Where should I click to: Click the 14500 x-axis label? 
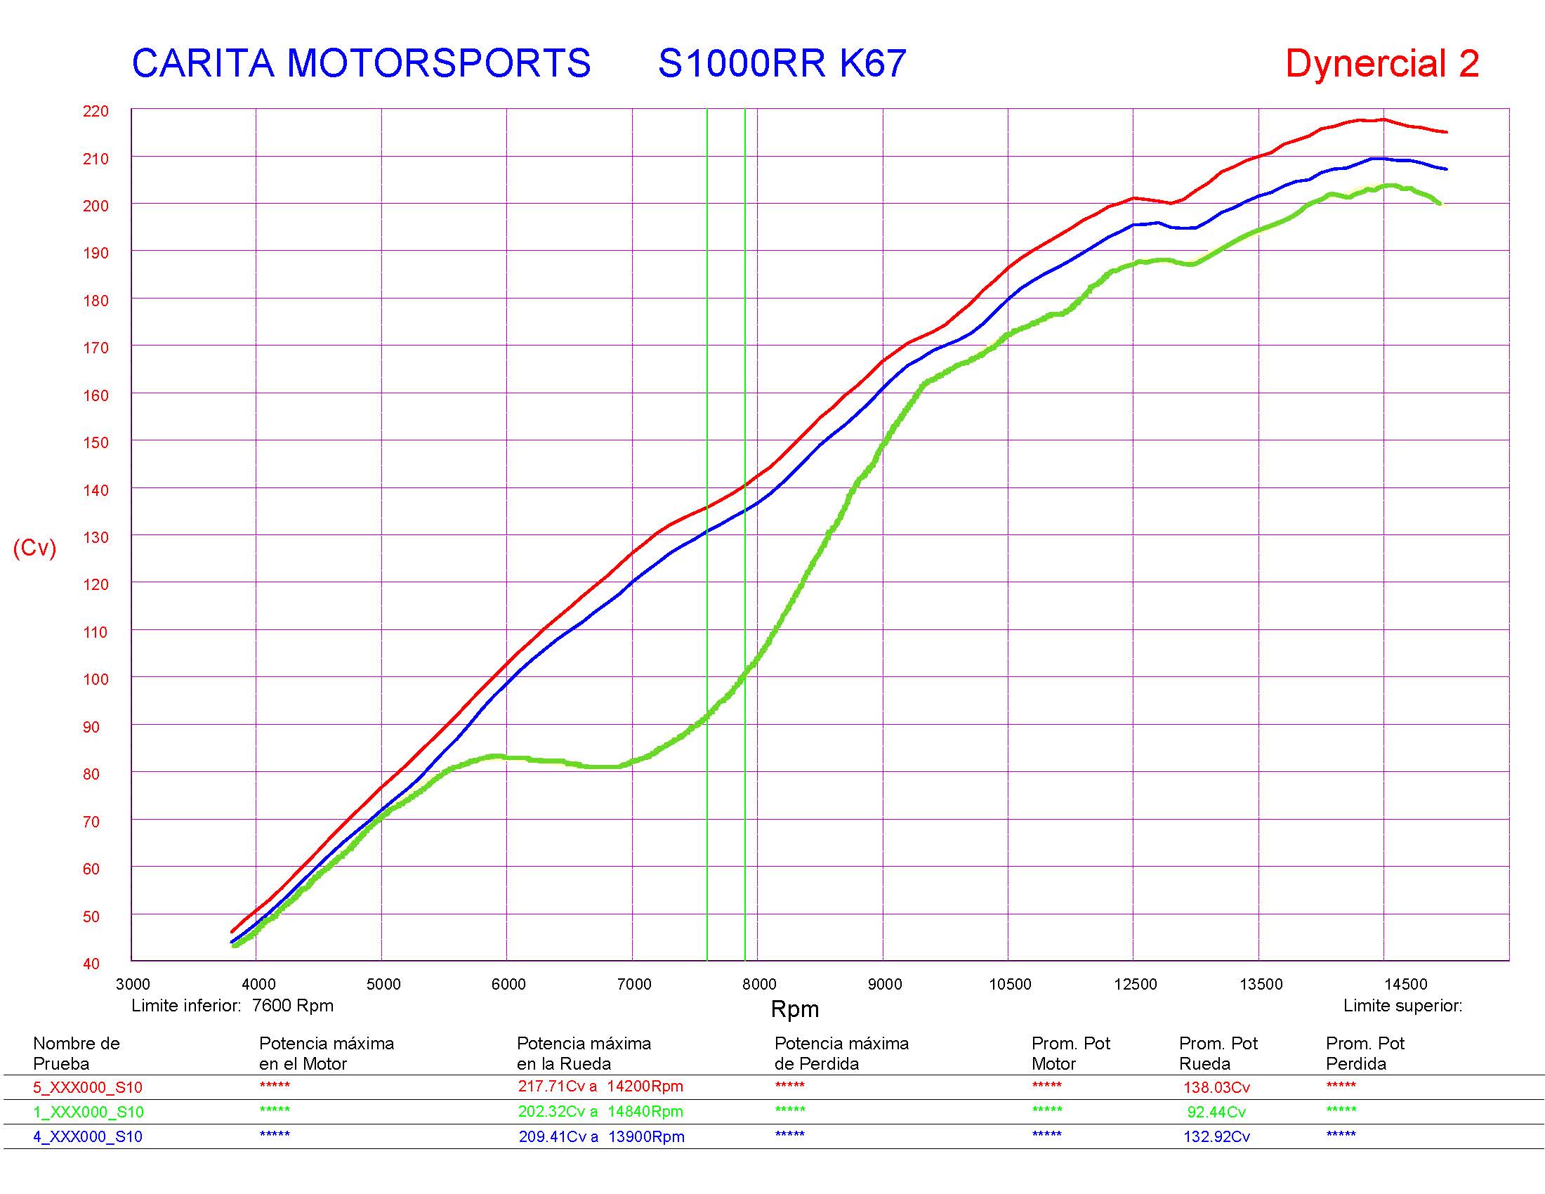[1406, 984]
